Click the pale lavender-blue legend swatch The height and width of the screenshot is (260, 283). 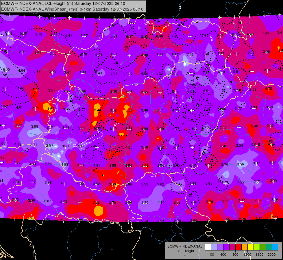[x=214, y=247]
